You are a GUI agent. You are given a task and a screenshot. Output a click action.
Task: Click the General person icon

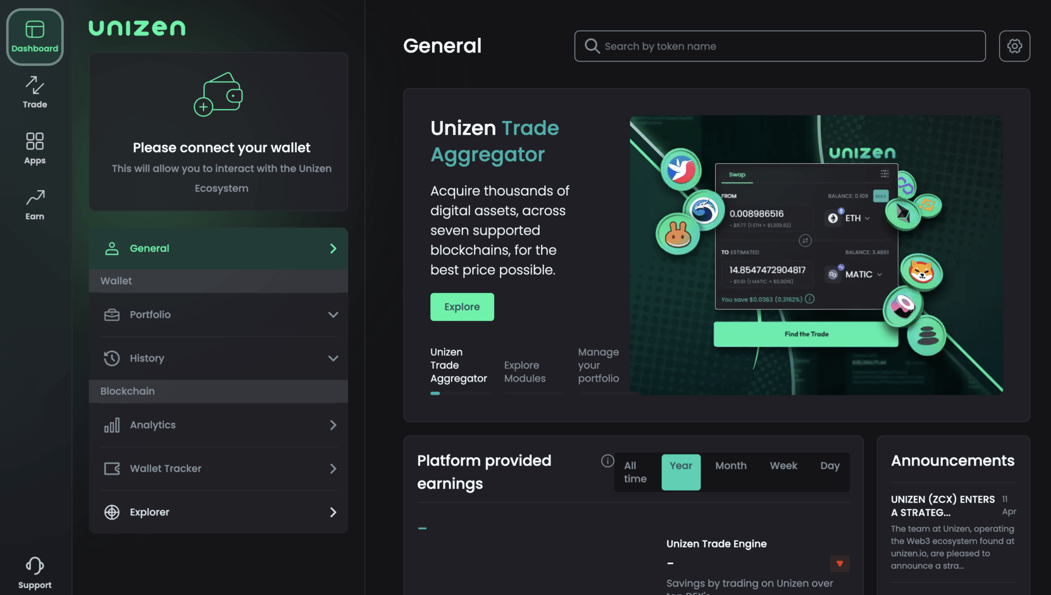(112, 249)
